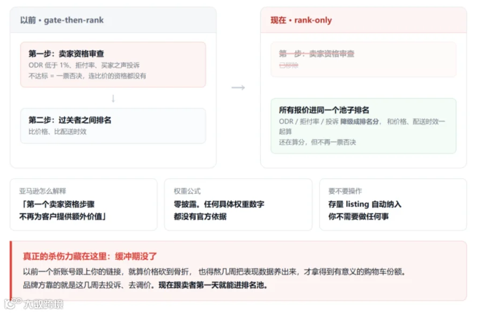The width and height of the screenshot is (483, 313).
Task: Click the '不再为客户提供额外价值」' line
Action: point(63,216)
